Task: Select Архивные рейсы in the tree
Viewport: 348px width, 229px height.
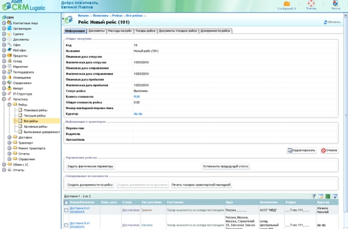Action: 35,126
